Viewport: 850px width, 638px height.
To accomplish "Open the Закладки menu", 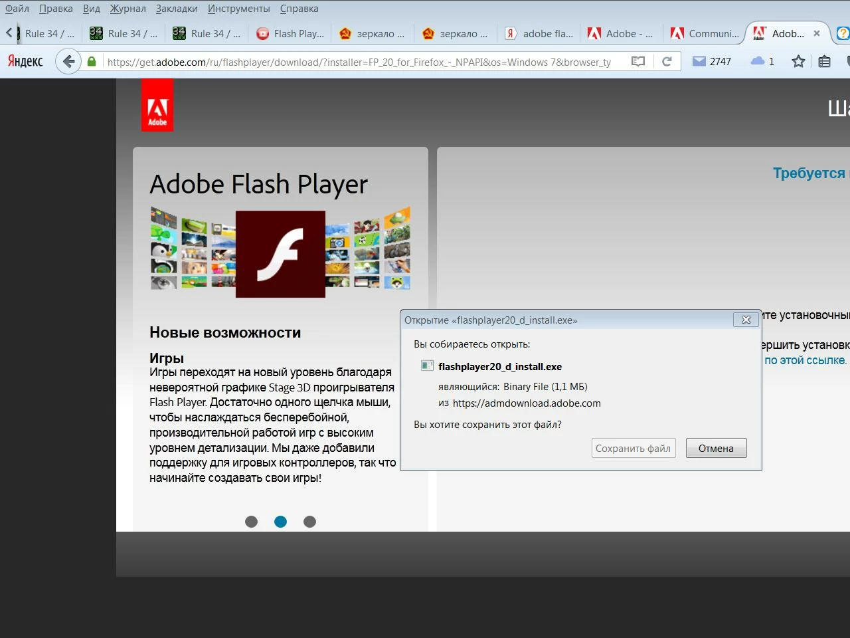I will click(x=177, y=9).
